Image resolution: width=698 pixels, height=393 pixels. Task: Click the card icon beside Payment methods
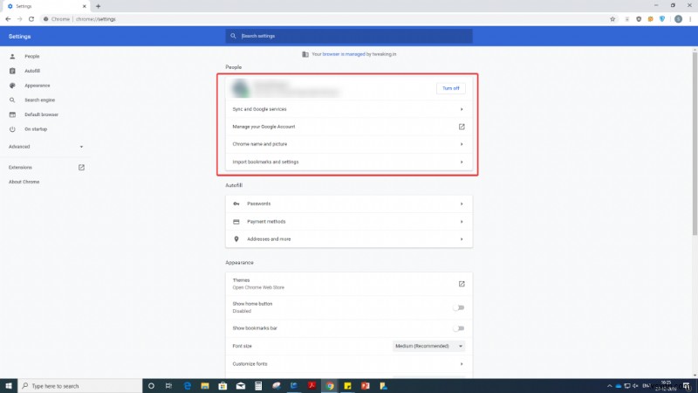236,222
